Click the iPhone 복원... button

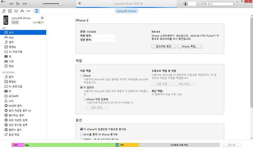[190, 46]
